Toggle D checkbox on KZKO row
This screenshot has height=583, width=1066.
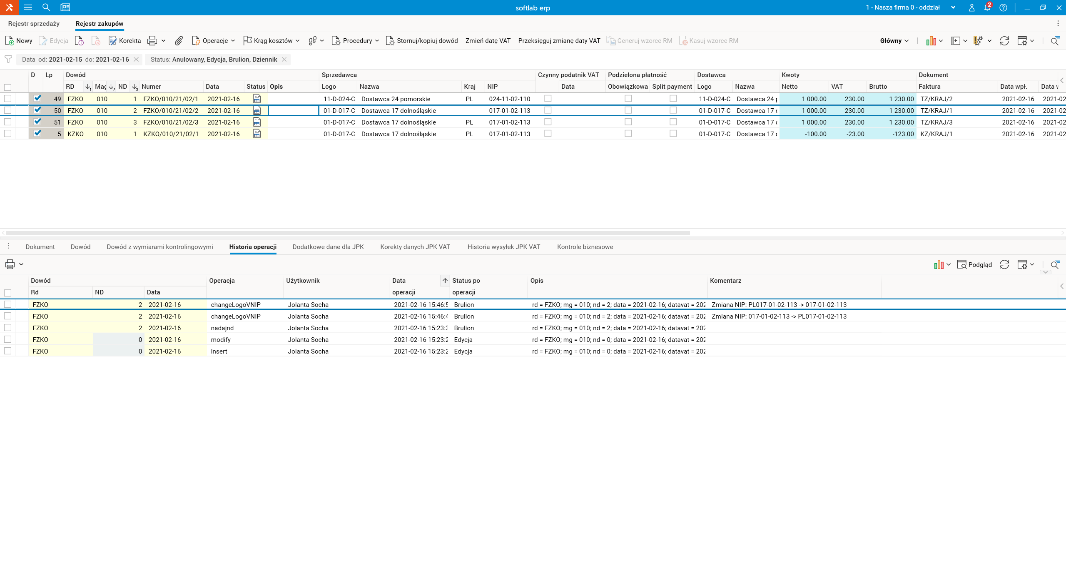point(37,133)
